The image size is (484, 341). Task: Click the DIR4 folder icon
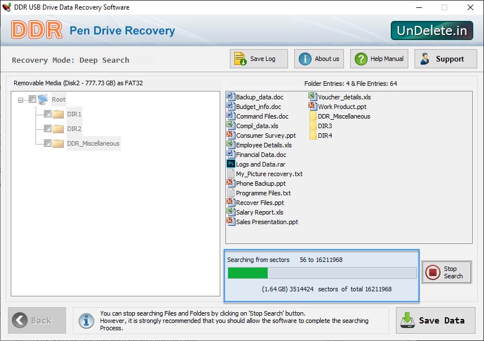[313, 135]
